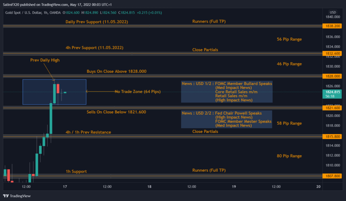Viewport: 346px width, 201px height.
Task: Click the Fed Chair Powell Speaks news box
Action: click(226, 119)
